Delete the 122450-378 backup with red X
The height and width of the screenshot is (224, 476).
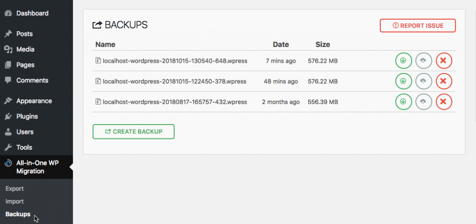pos(444,81)
